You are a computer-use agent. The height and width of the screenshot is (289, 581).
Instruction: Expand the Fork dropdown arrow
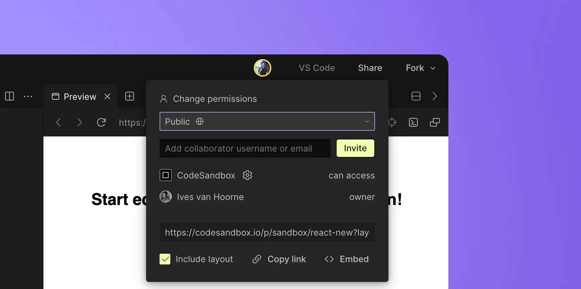click(433, 68)
